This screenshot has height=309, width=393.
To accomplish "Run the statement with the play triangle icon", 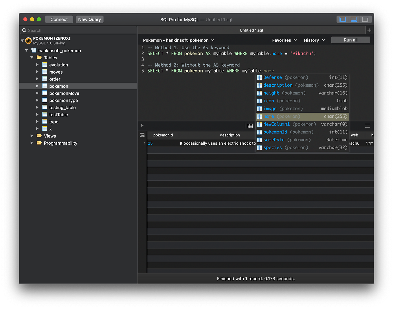I will tap(142, 125).
